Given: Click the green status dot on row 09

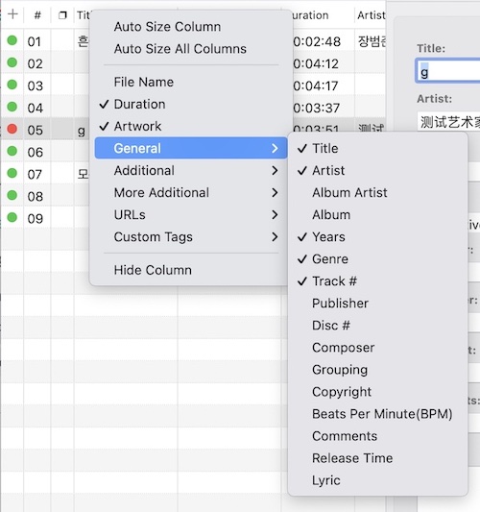Looking at the screenshot, I should (12, 217).
